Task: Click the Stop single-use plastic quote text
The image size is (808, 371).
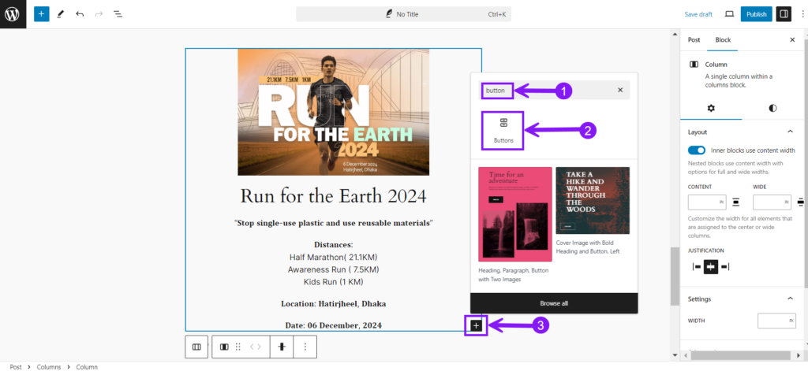Action: (334, 223)
